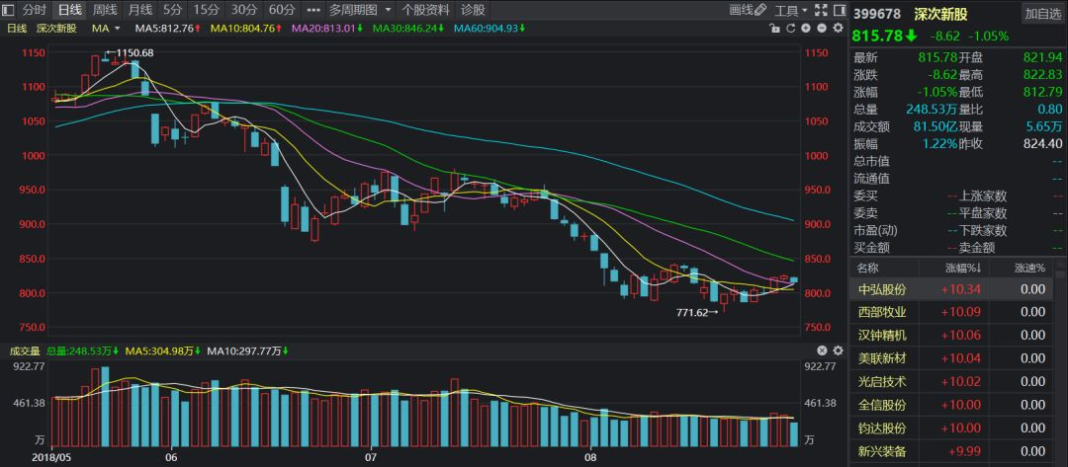Viewport: 1068px width, 467px height.
Task: Toggle the left sidebar panel icon
Action: point(9,10)
